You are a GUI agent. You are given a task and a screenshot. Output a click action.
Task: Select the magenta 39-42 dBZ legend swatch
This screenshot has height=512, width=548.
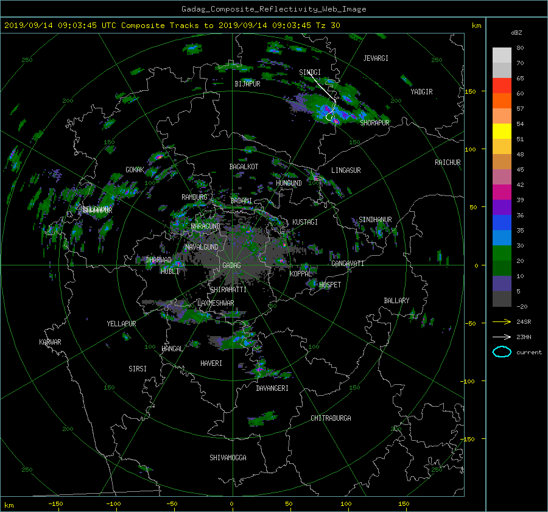point(502,192)
